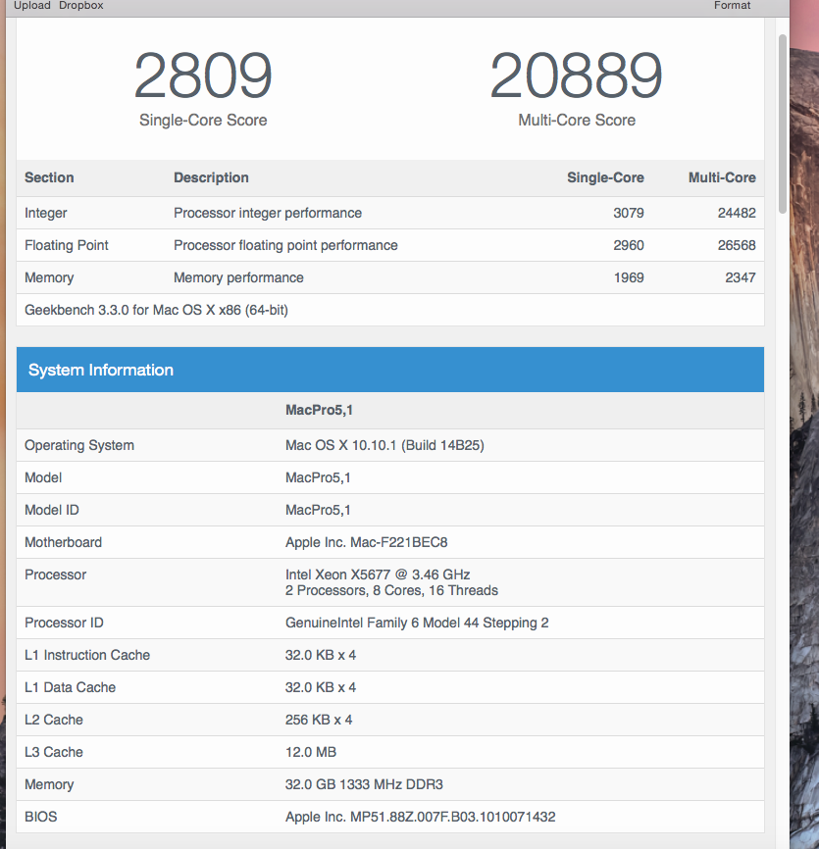Image resolution: width=819 pixels, height=849 pixels.
Task: Click the System Information header
Action: click(390, 370)
